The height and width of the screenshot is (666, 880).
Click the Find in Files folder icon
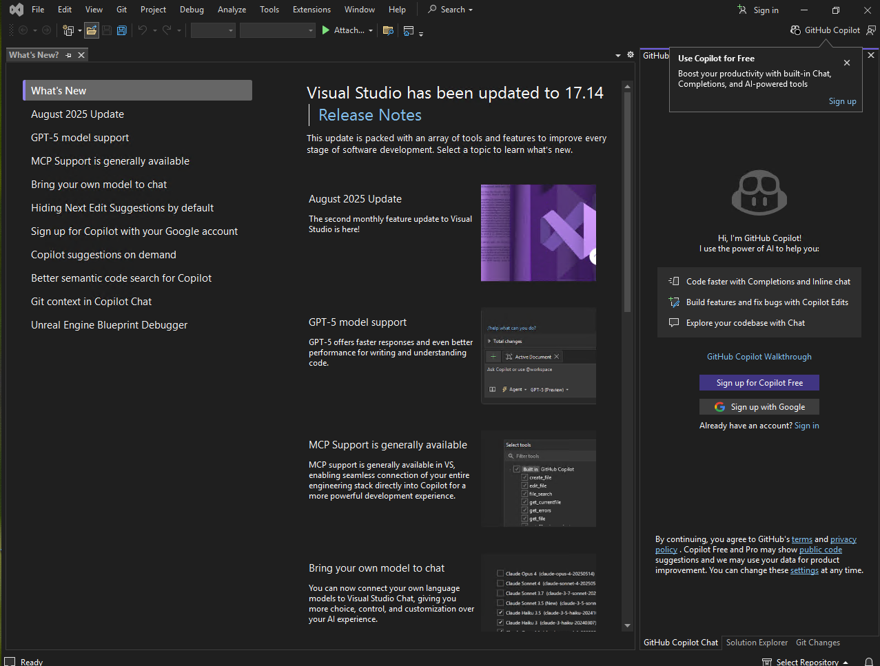pyautogui.click(x=388, y=30)
